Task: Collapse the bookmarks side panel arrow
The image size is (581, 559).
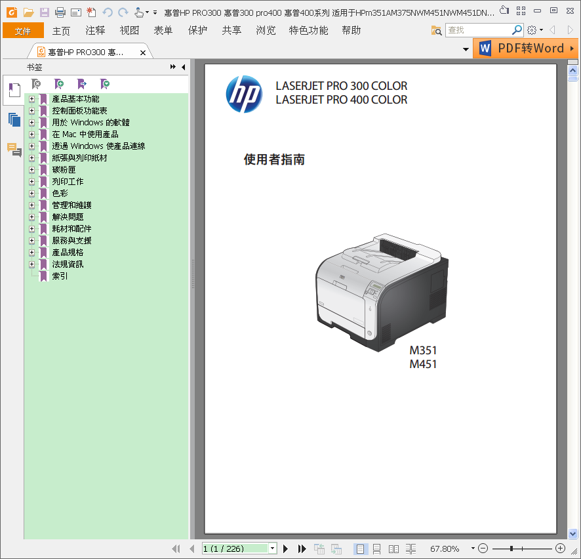Action: [x=184, y=67]
